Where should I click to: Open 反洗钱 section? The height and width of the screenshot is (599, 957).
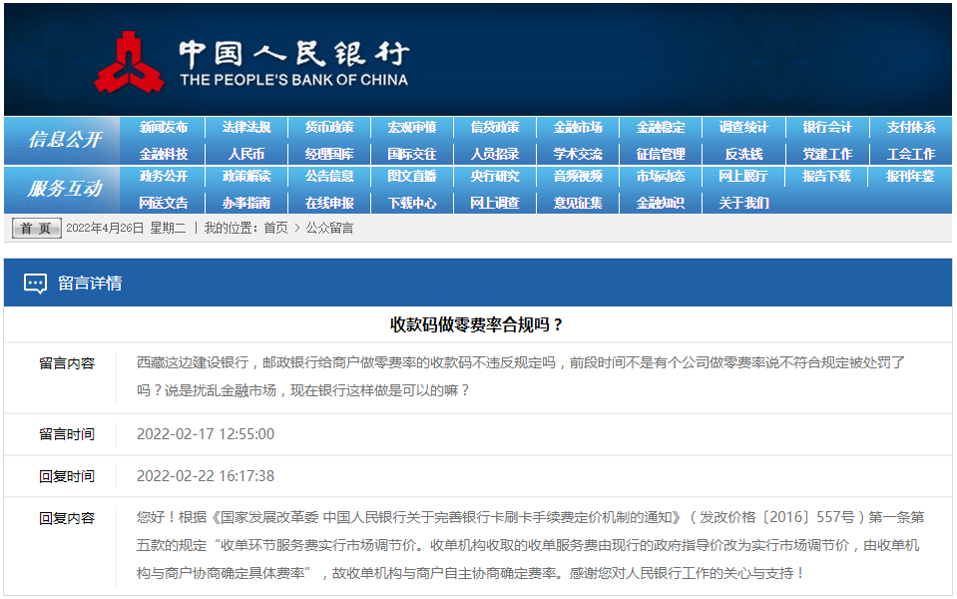point(743,154)
